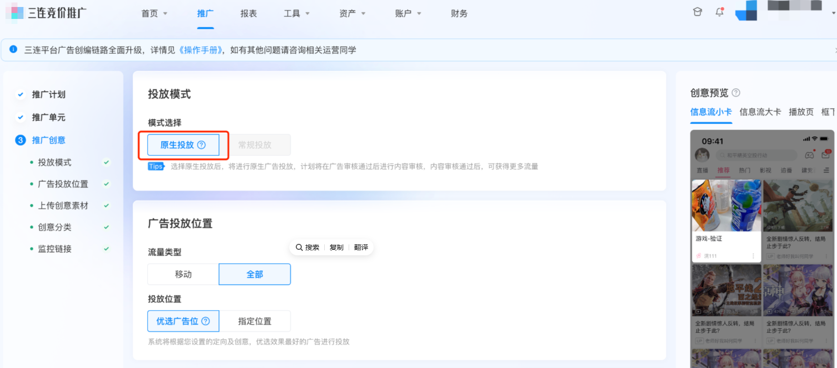Switch to 信息流小卡 preview tab
The width and height of the screenshot is (837, 368).
(711, 112)
